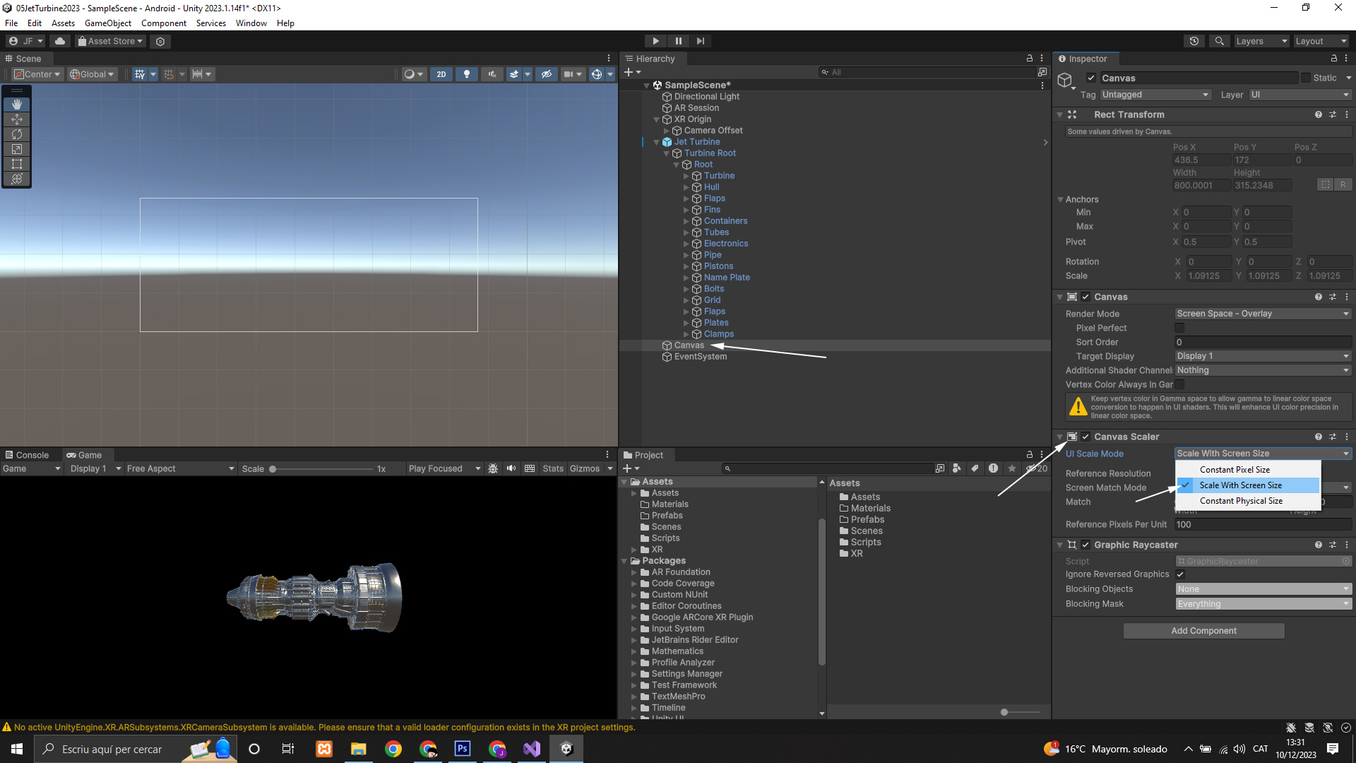Viewport: 1356px width, 763px height.
Task: Mute the audio in the Game view
Action: (x=511, y=468)
